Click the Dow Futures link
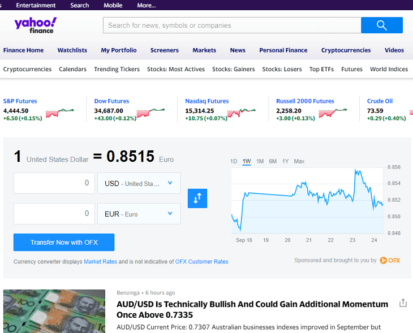Image resolution: width=413 pixels, height=333 pixels. 111,101
